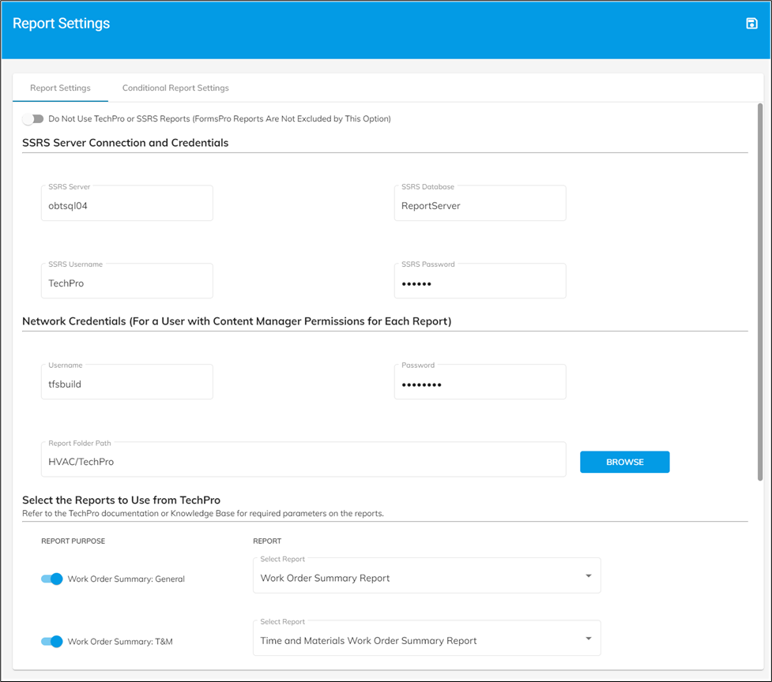772x682 pixels.
Task: Open Work Order Summary Report dropdown
Action: pos(427,575)
